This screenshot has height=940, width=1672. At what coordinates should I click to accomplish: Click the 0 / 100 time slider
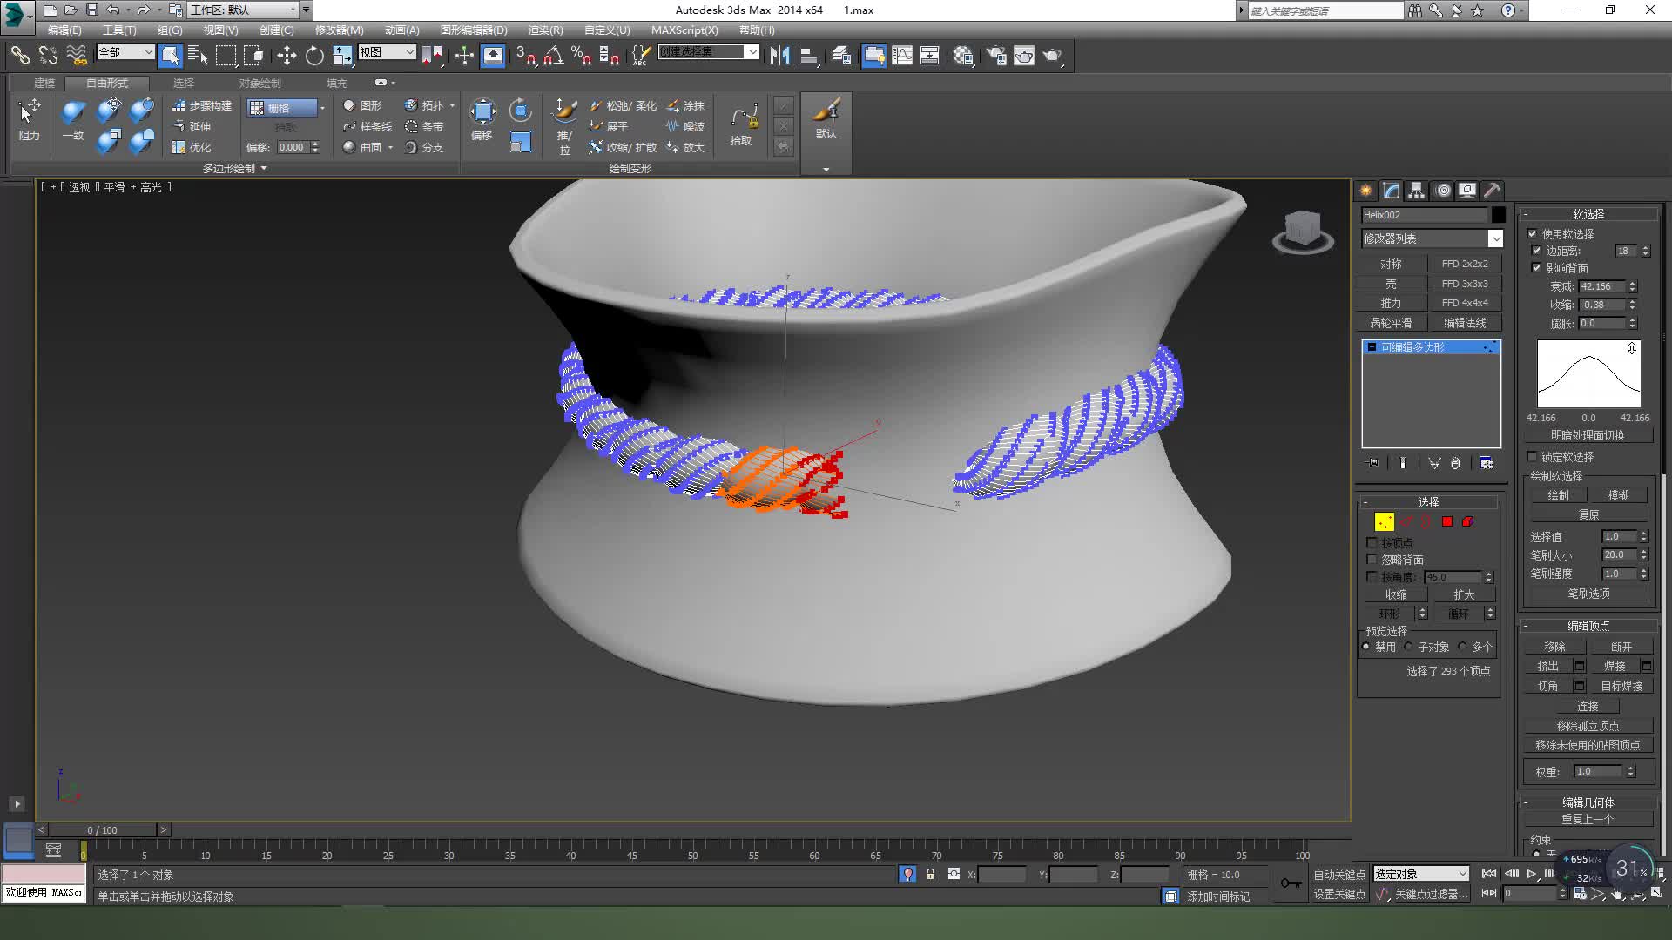(x=103, y=830)
